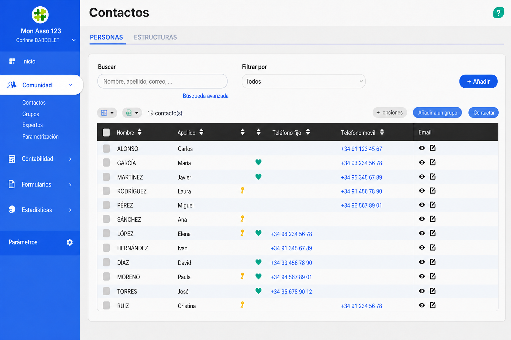Click the edit icon for ALONSO Carlos
Screen dimensions: 511x340
click(432, 148)
